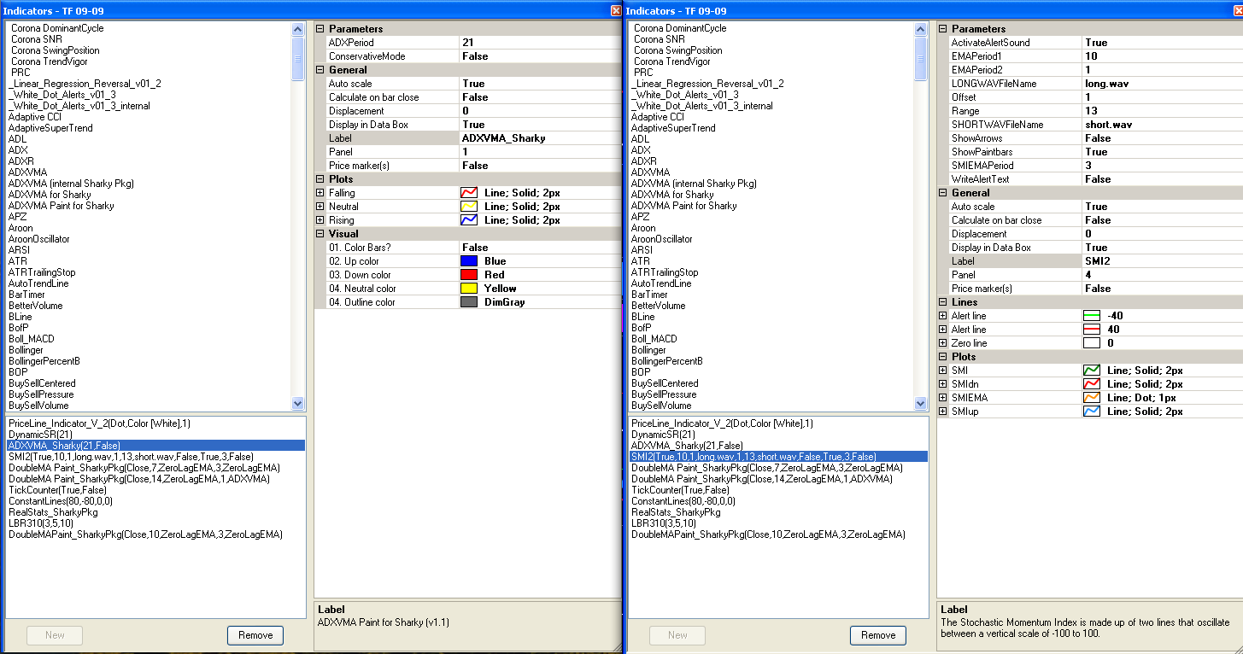
Task: Edit the EMAPeriod1 value 10
Action: coord(1162,56)
